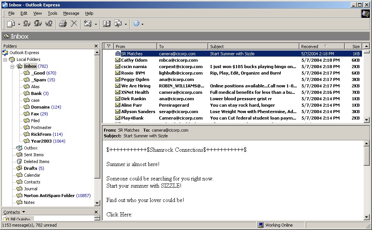Sort messages by the Size column header
The height and width of the screenshot is (230, 372).
point(353,46)
